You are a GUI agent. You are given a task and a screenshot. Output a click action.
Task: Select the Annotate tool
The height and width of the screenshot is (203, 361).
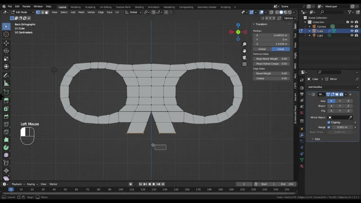6,76
